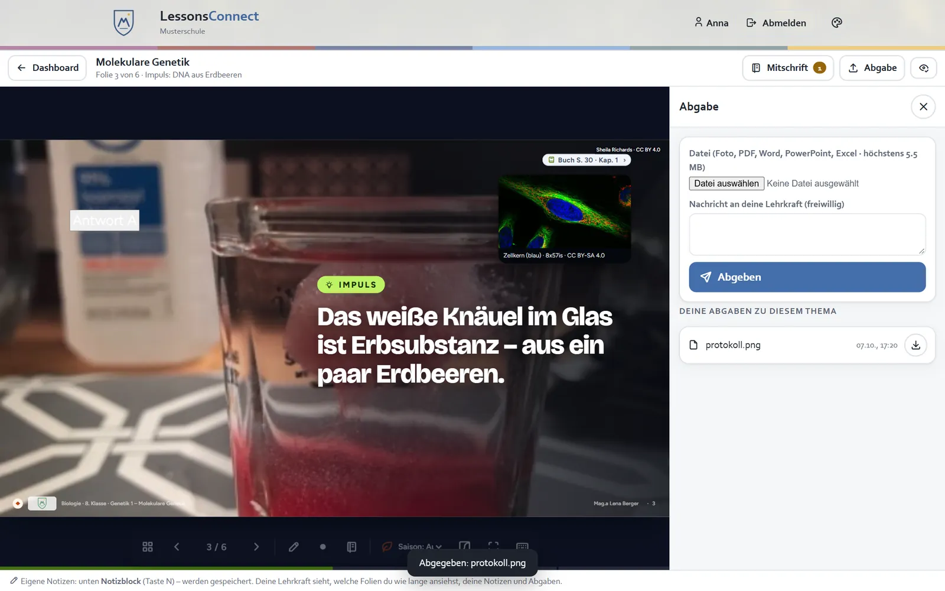Click the Abmelden logout link
This screenshot has height=591, width=945.
coord(776,22)
